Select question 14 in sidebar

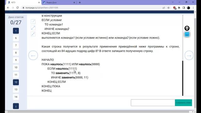click(16, 97)
